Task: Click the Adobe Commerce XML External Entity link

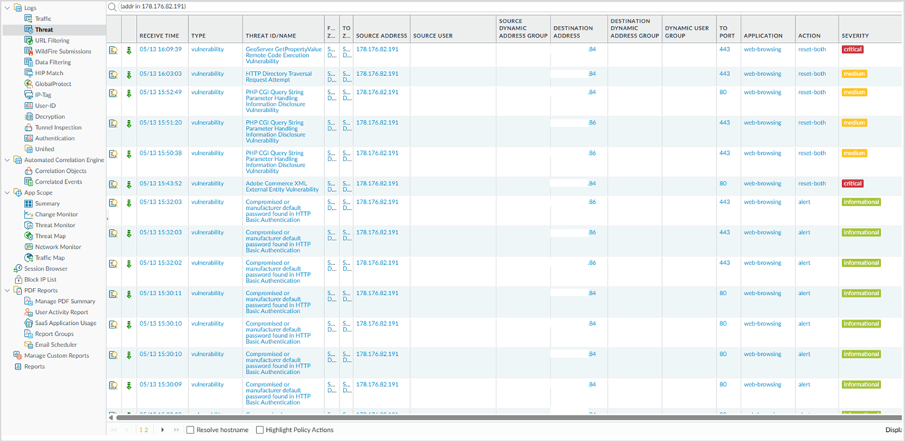Action: click(x=281, y=187)
